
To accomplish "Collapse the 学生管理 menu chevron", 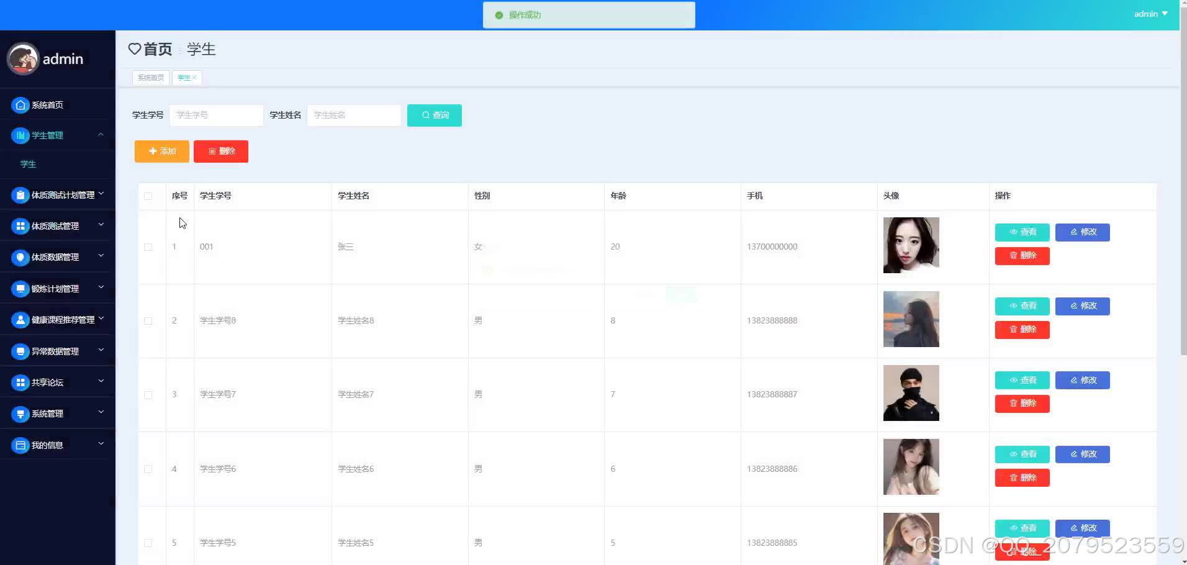I will click(101, 135).
